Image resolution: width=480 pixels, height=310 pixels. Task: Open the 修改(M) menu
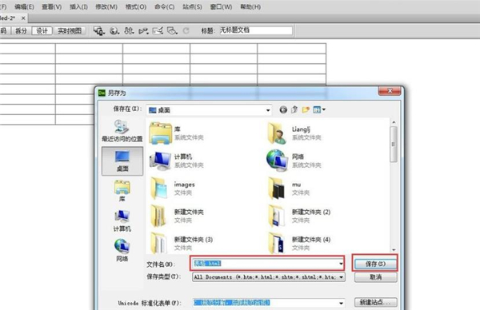click(106, 6)
